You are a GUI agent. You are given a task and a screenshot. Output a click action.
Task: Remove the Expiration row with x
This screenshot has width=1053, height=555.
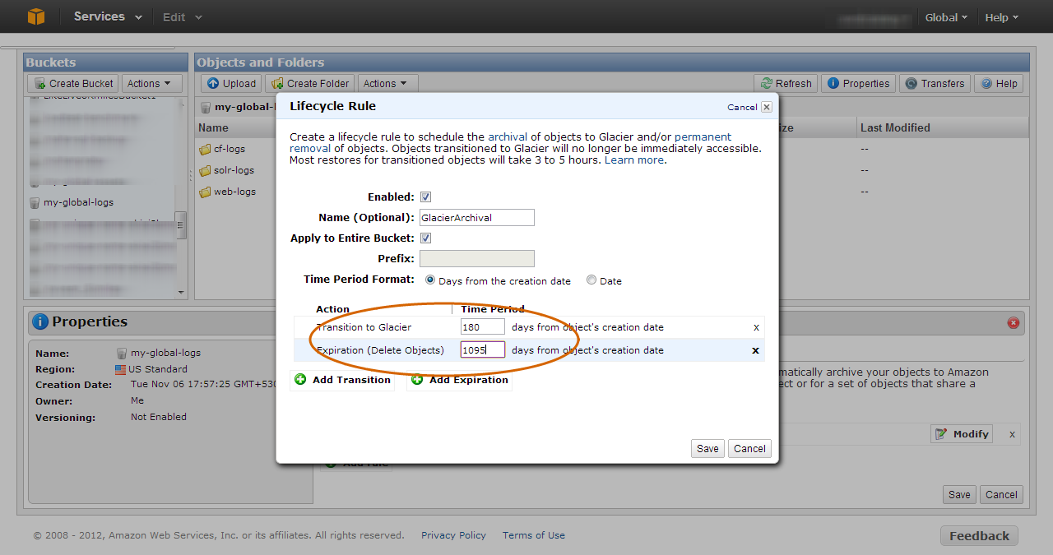(756, 350)
